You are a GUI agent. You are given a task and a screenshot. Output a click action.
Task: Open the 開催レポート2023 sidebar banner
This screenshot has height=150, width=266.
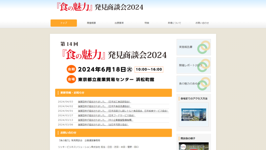pos(194,65)
